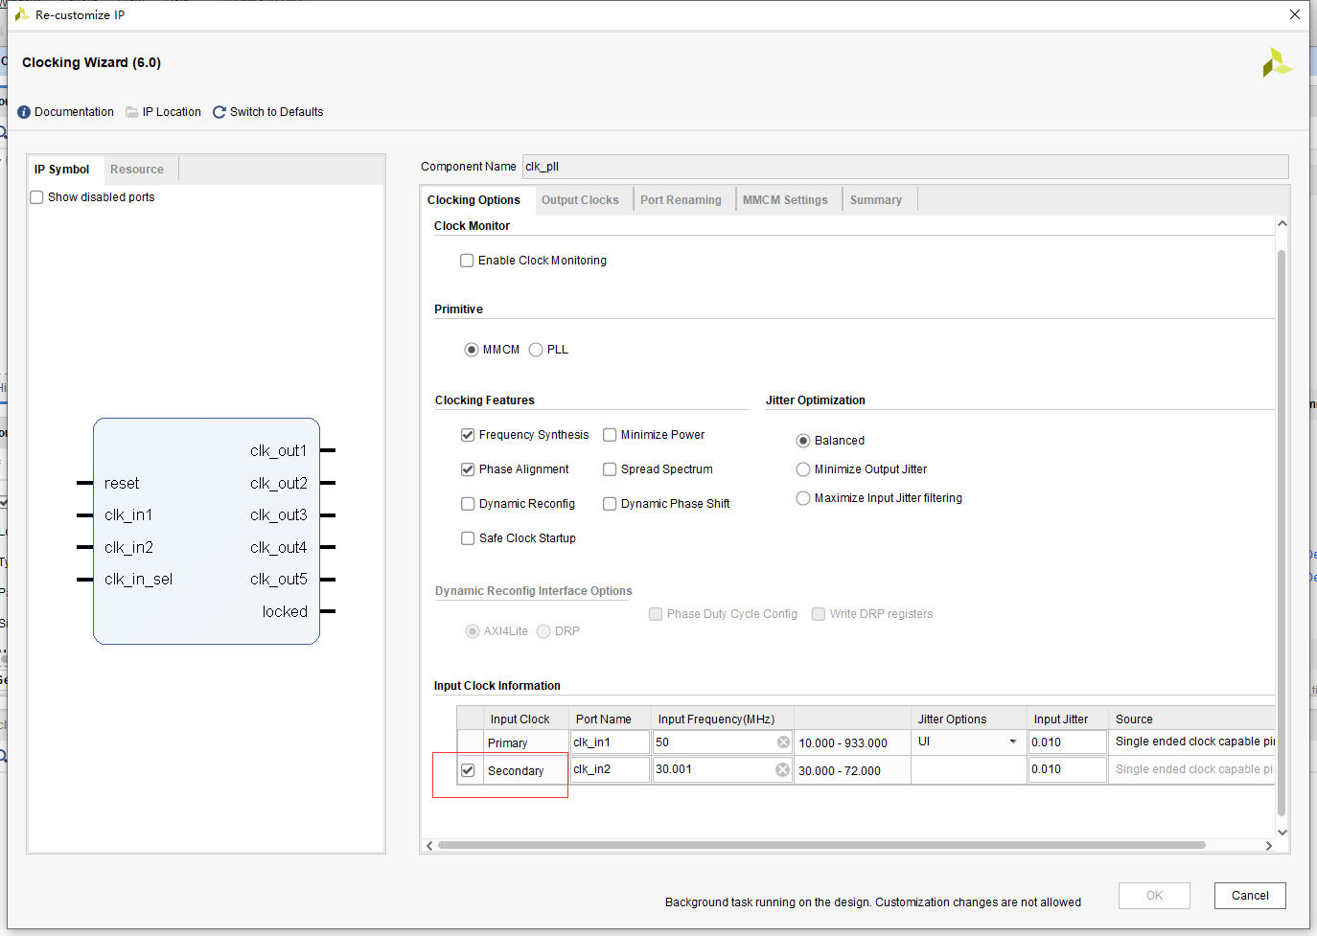The image size is (1317, 936).
Task: Toggle the Show disabled ports checkbox
Action: [x=37, y=197]
